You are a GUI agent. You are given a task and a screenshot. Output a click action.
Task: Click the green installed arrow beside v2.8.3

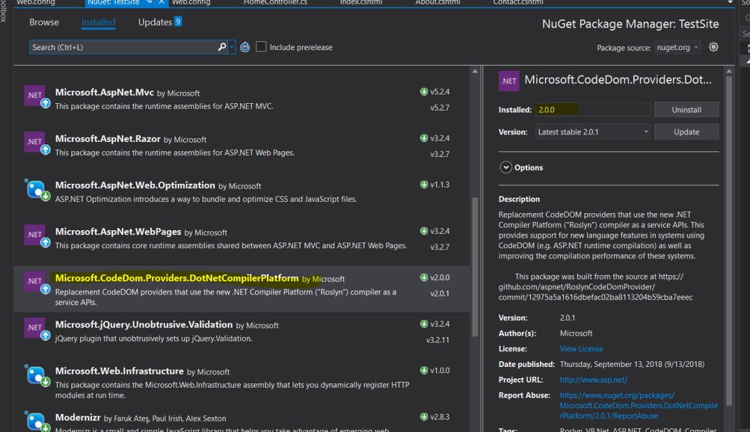point(424,416)
